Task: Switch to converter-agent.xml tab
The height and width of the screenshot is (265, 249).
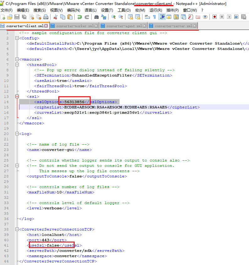Action: click(123, 26)
